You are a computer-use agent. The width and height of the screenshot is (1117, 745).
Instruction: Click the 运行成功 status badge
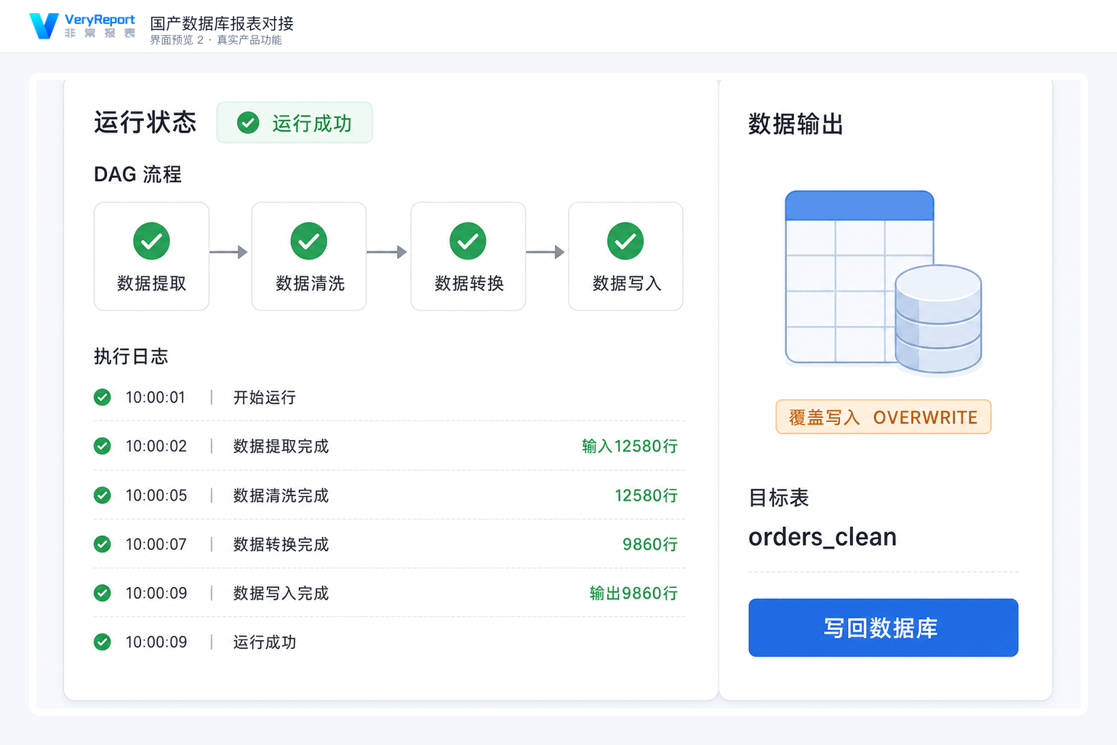pyautogui.click(x=295, y=123)
